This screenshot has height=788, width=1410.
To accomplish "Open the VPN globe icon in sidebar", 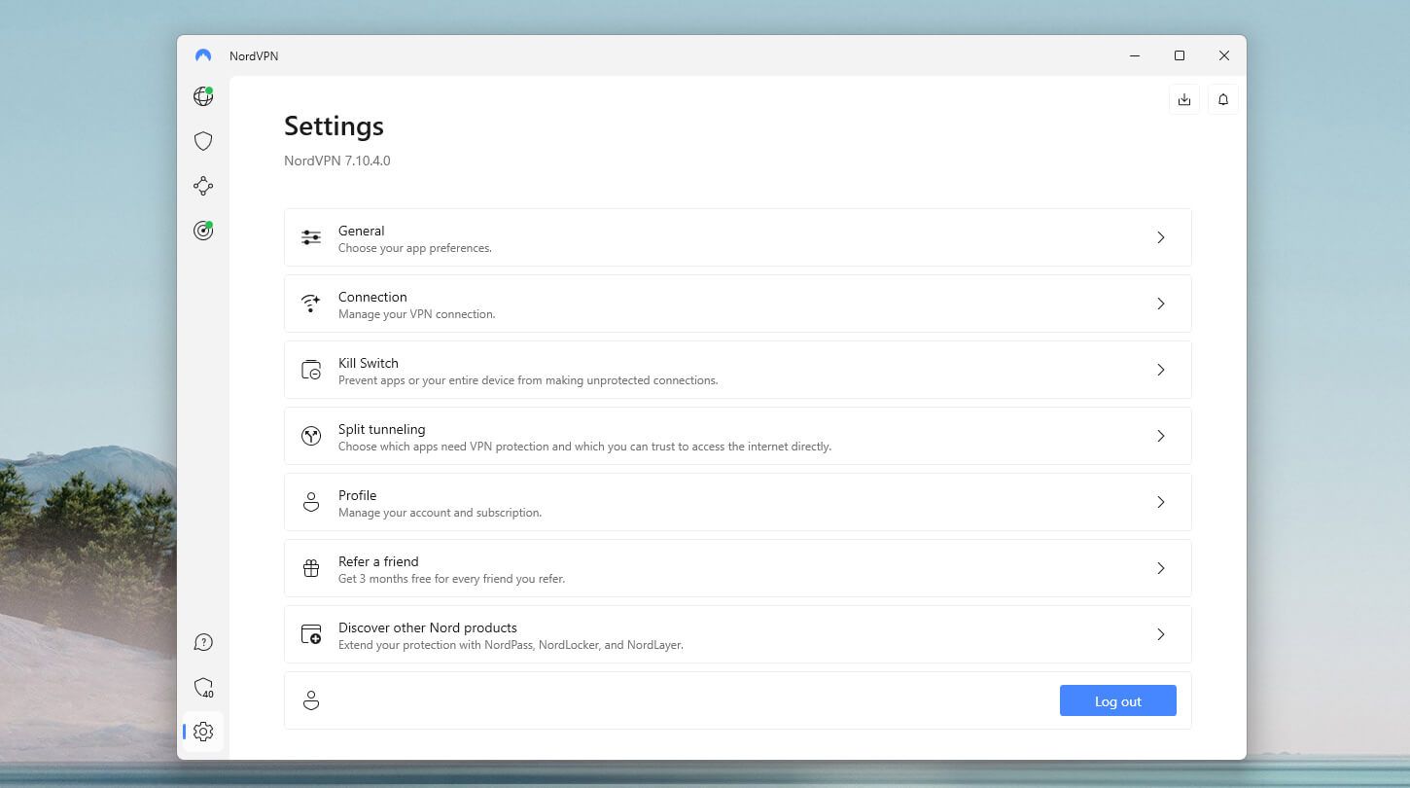I will [x=203, y=96].
